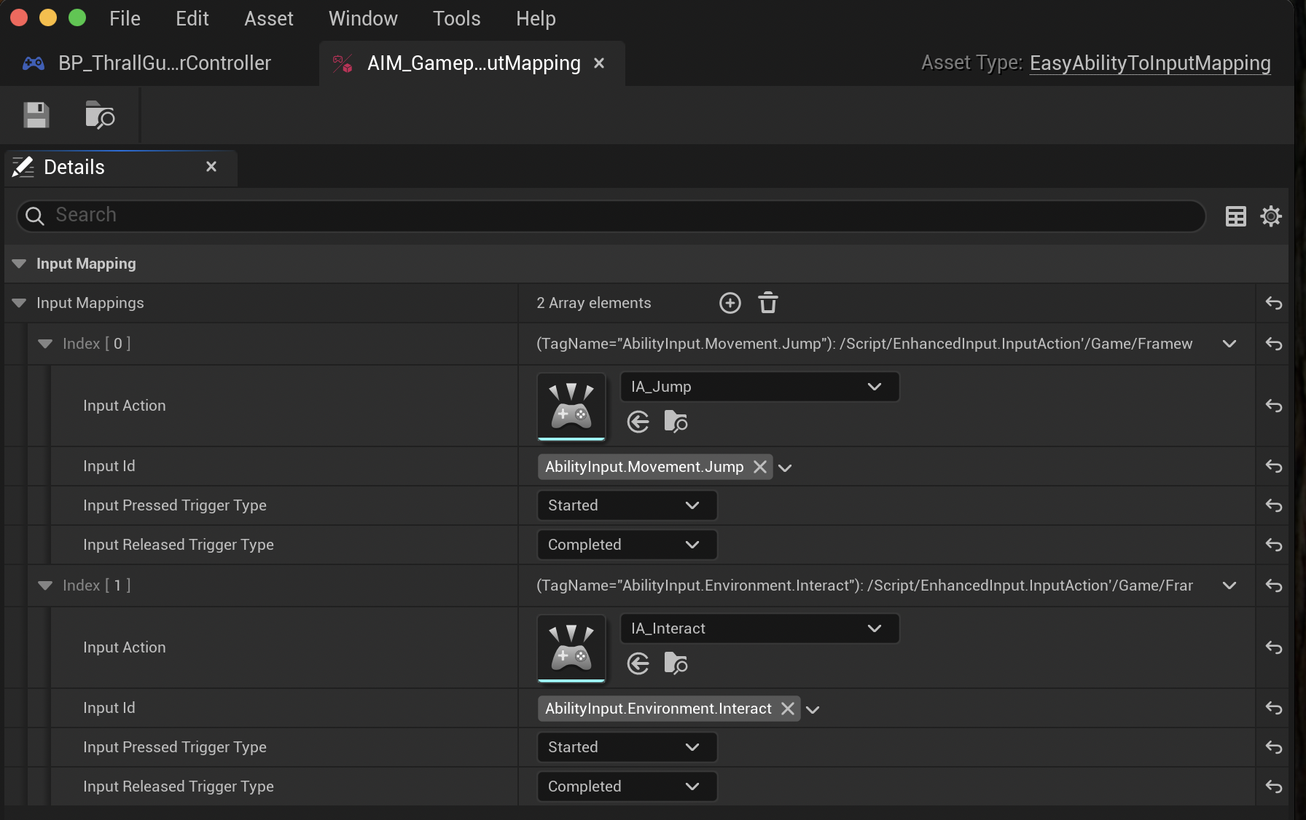Use selected asset arrow for IA_Interact
The image size is (1306, 820).
638,663
